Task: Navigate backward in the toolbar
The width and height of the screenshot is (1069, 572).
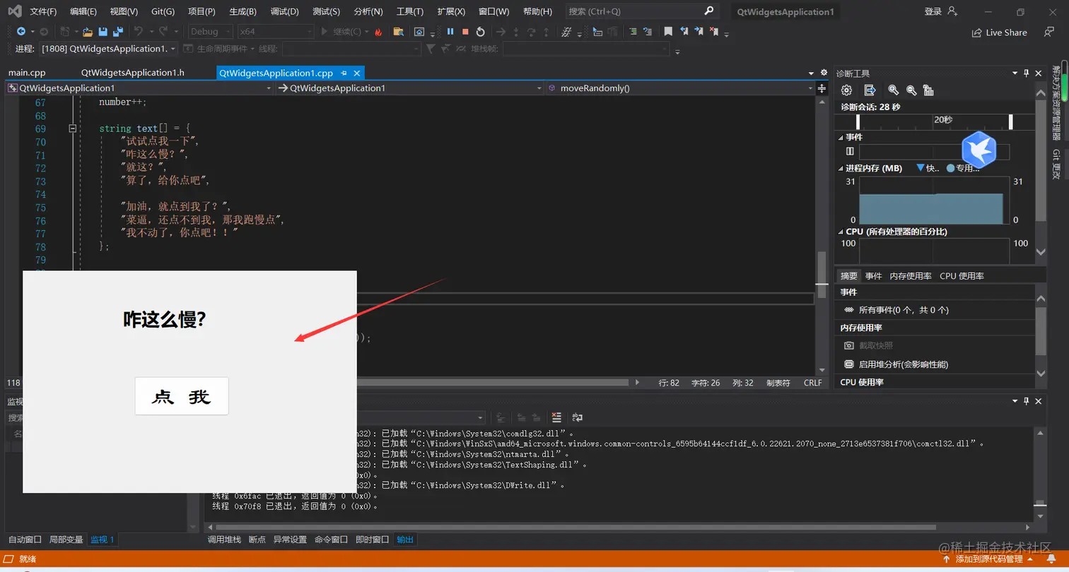Action: [21, 32]
